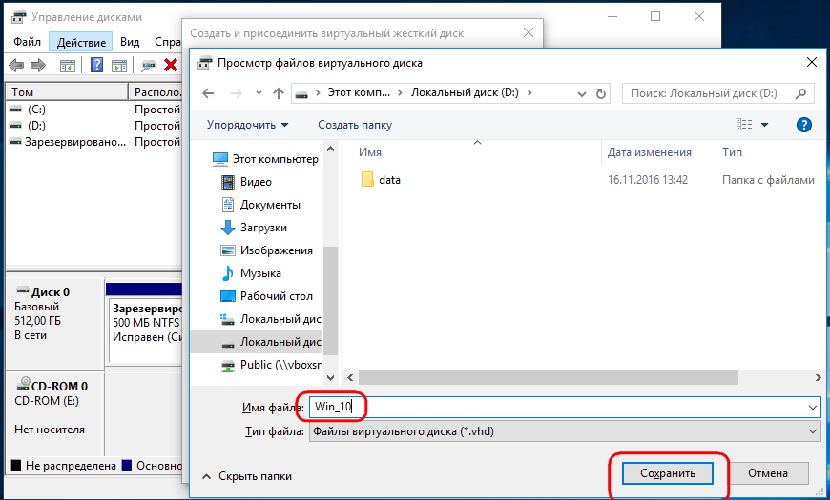Click the view layout icon

(744, 124)
